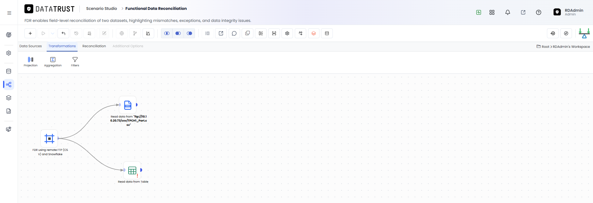This screenshot has height=203, width=593.
Task: Open the notifications bell
Action: click(x=508, y=12)
